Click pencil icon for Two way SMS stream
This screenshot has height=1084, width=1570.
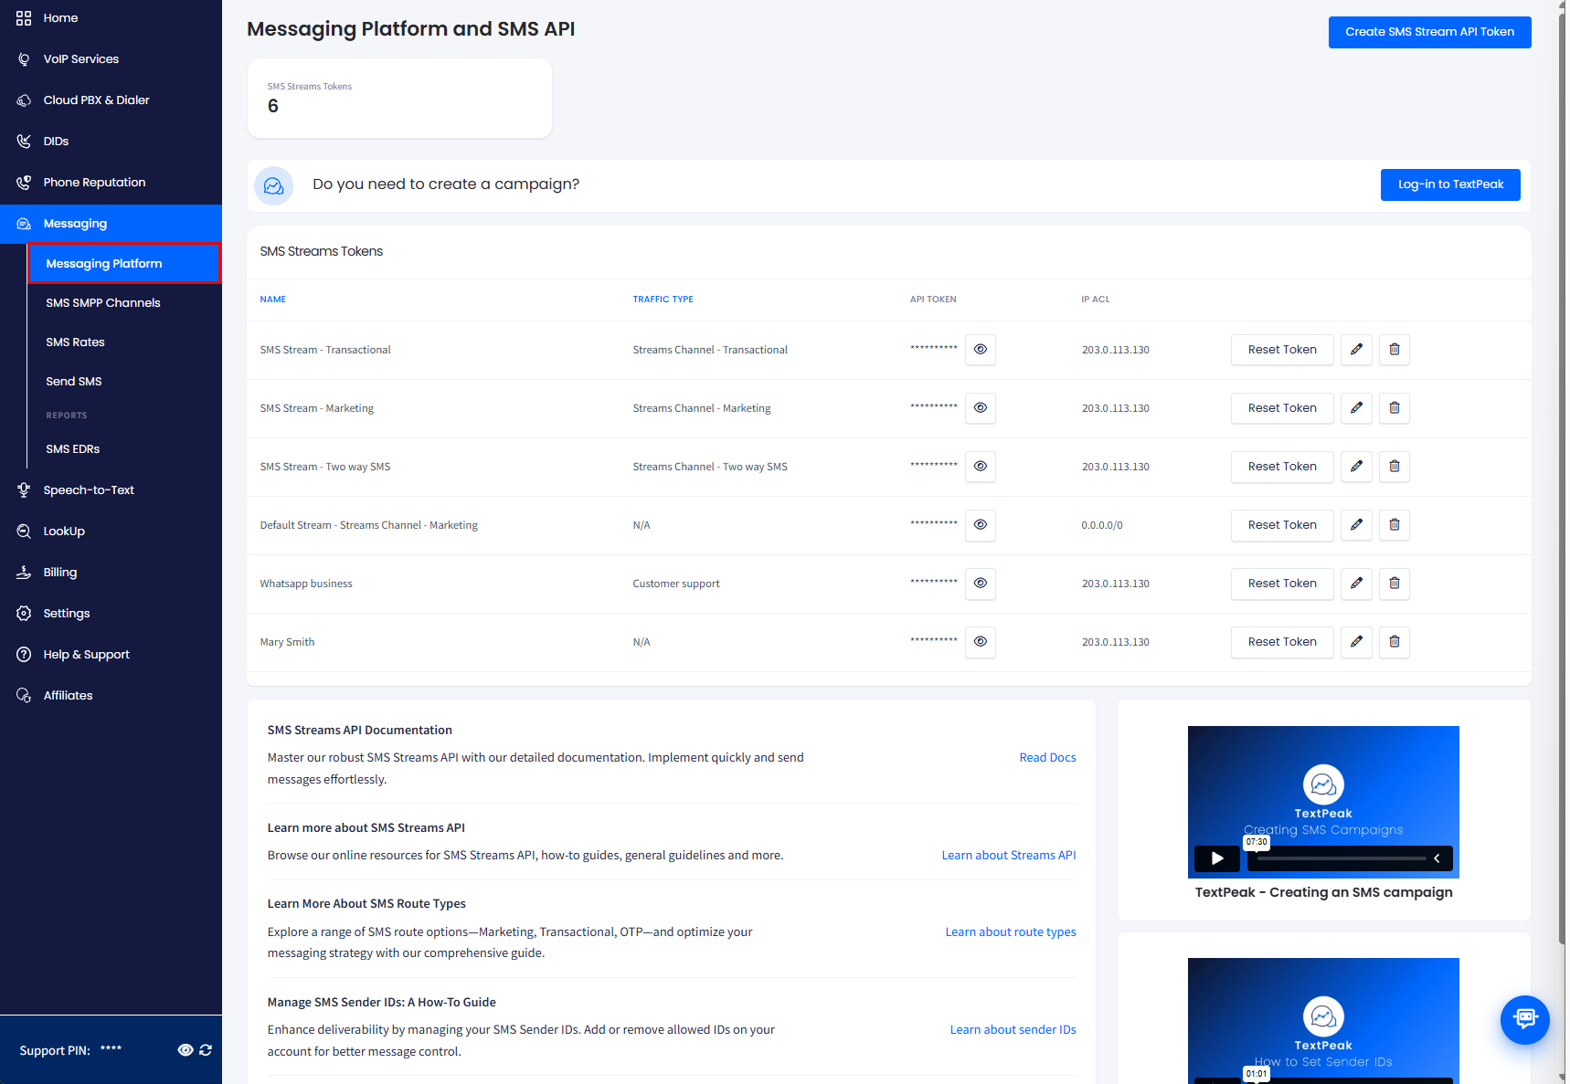pos(1356,467)
